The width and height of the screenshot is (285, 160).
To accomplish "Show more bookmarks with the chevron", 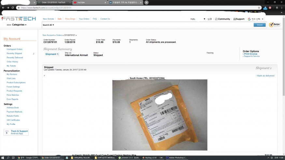I will pyautogui.click(x=281, y=12).
